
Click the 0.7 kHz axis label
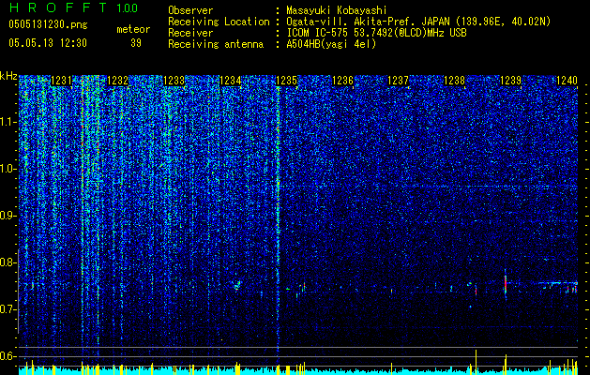(8, 309)
